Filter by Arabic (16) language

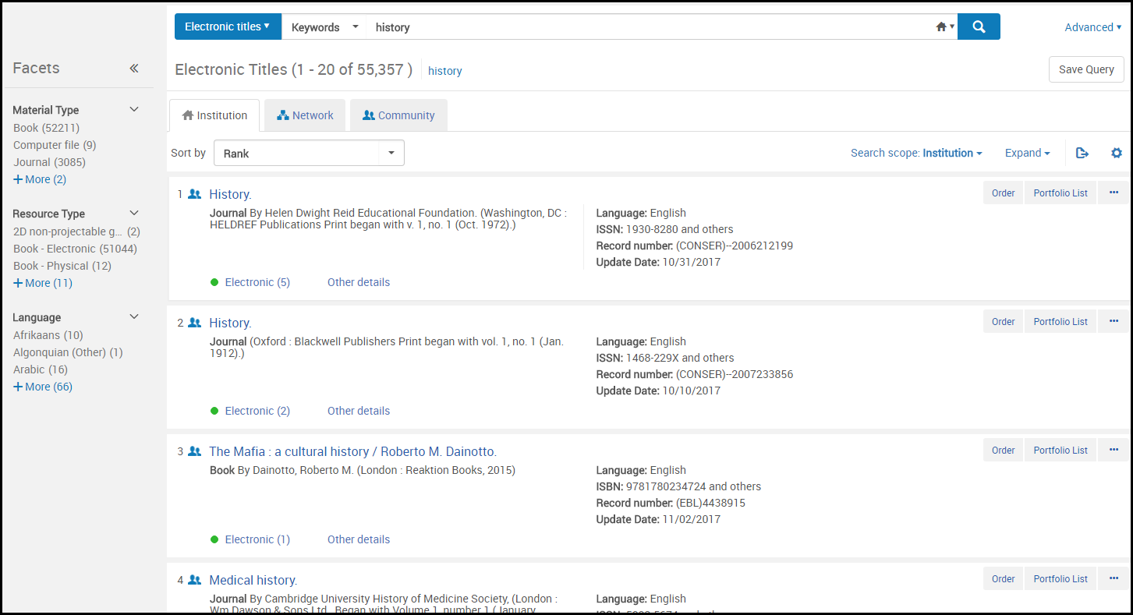coord(41,369)
